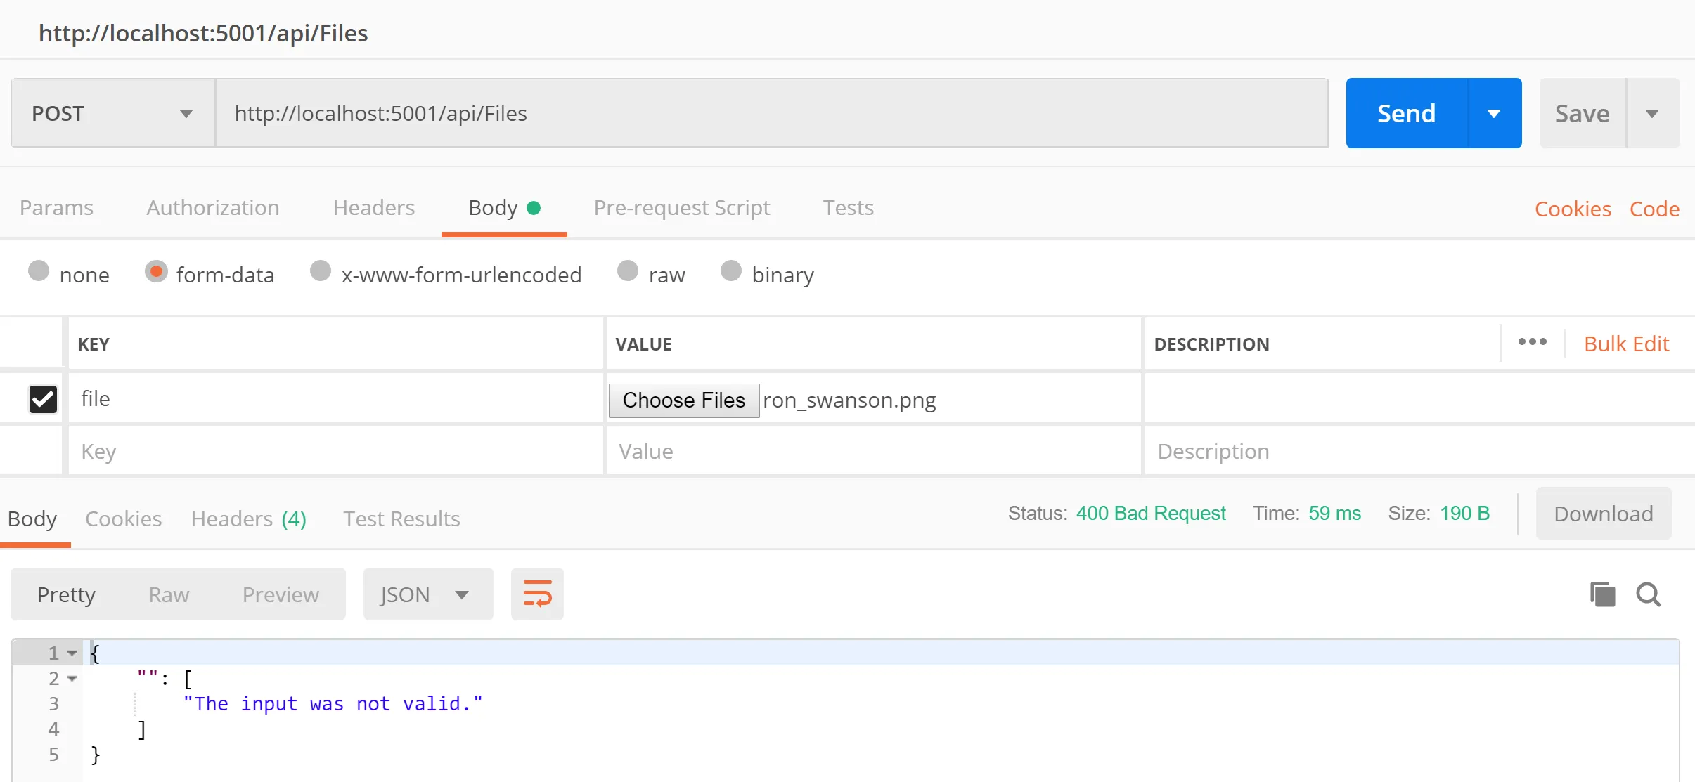This screenshot has height=782, width=1695.
Task: Click the Bulk Edit link
Action: click(1626, 344)
